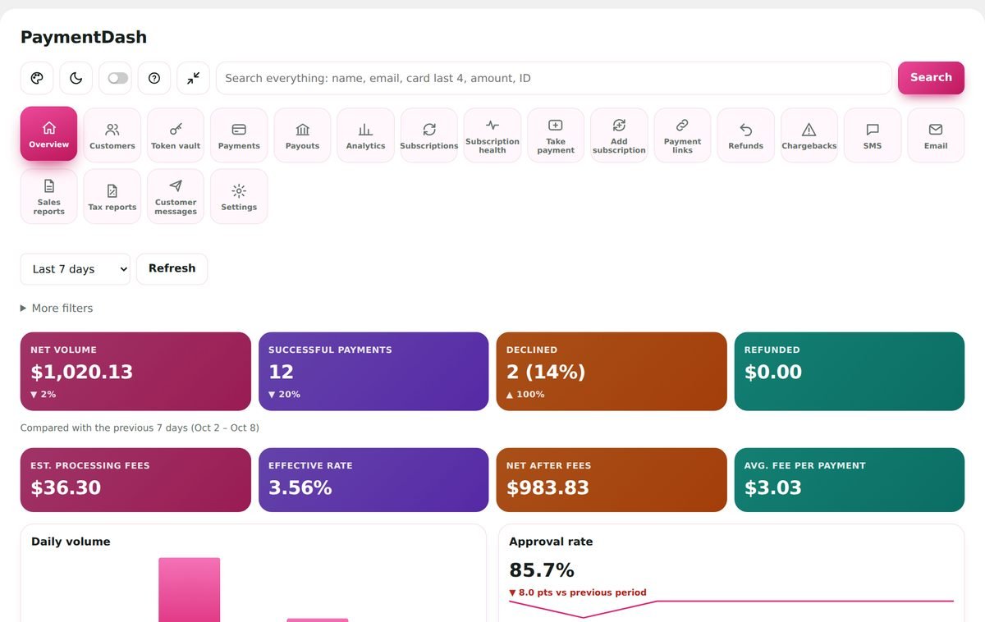Image resolution: width=985 pixels, height=622 pixels.
Task: Open the Overview tab
Action: pos(48,135)
